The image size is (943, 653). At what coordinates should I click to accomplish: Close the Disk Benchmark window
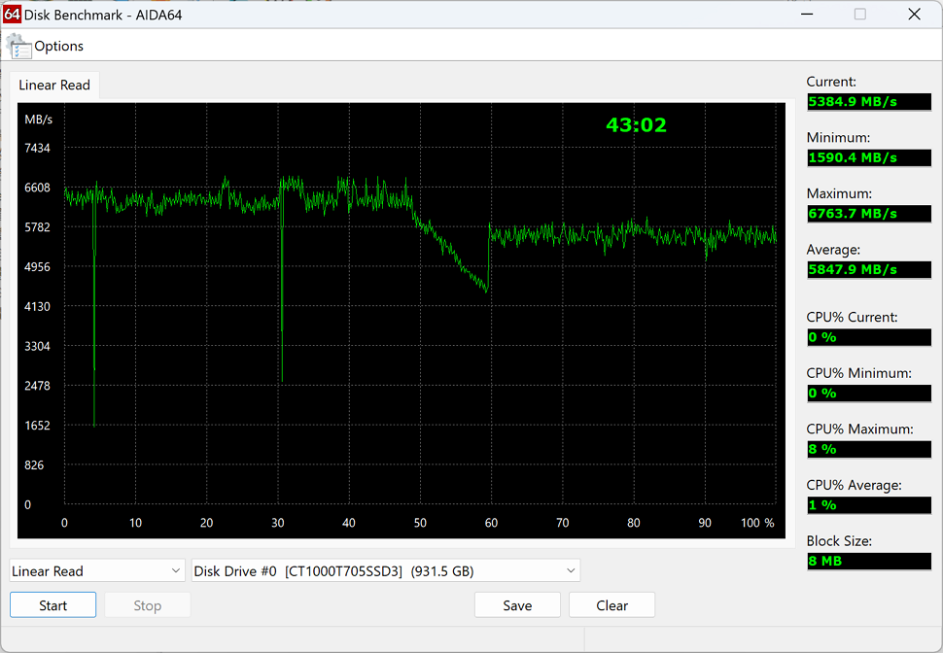click(x=914, y=14)
